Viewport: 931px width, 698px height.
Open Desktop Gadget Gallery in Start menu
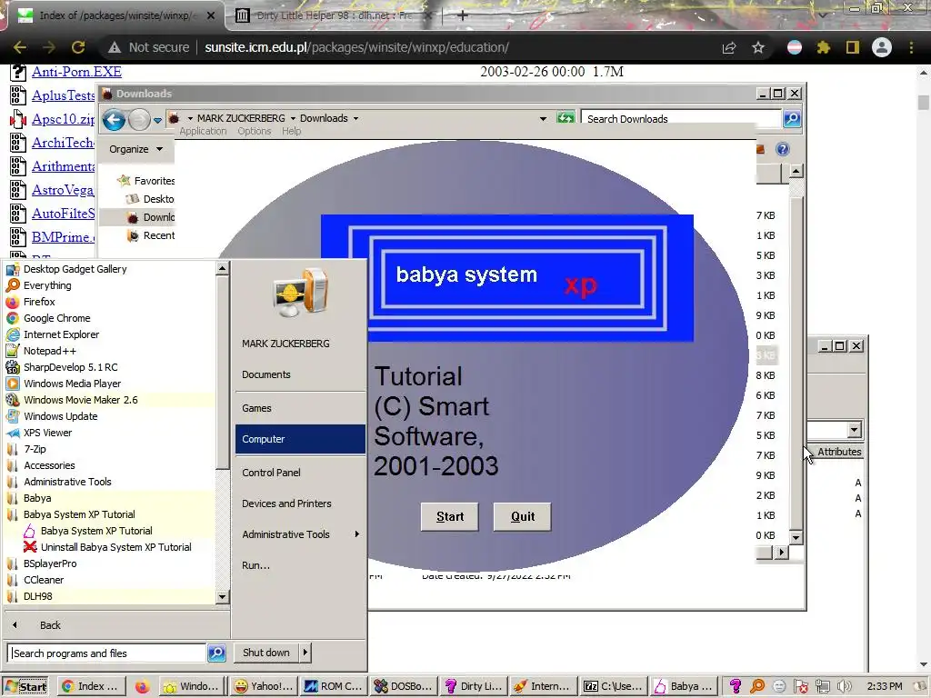pyautogui.click(x=75, y=269)
